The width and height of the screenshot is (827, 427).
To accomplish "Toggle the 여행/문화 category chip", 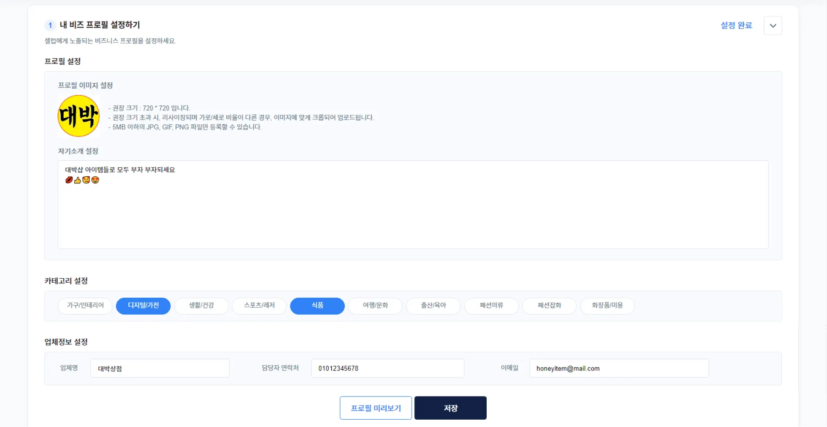I will click(x=375, y=306).
